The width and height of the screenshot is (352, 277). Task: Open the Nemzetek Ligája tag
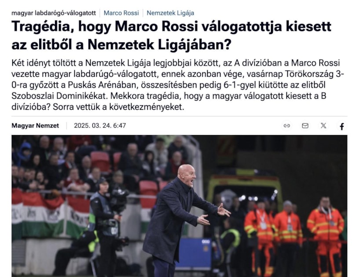pos(170,13)
